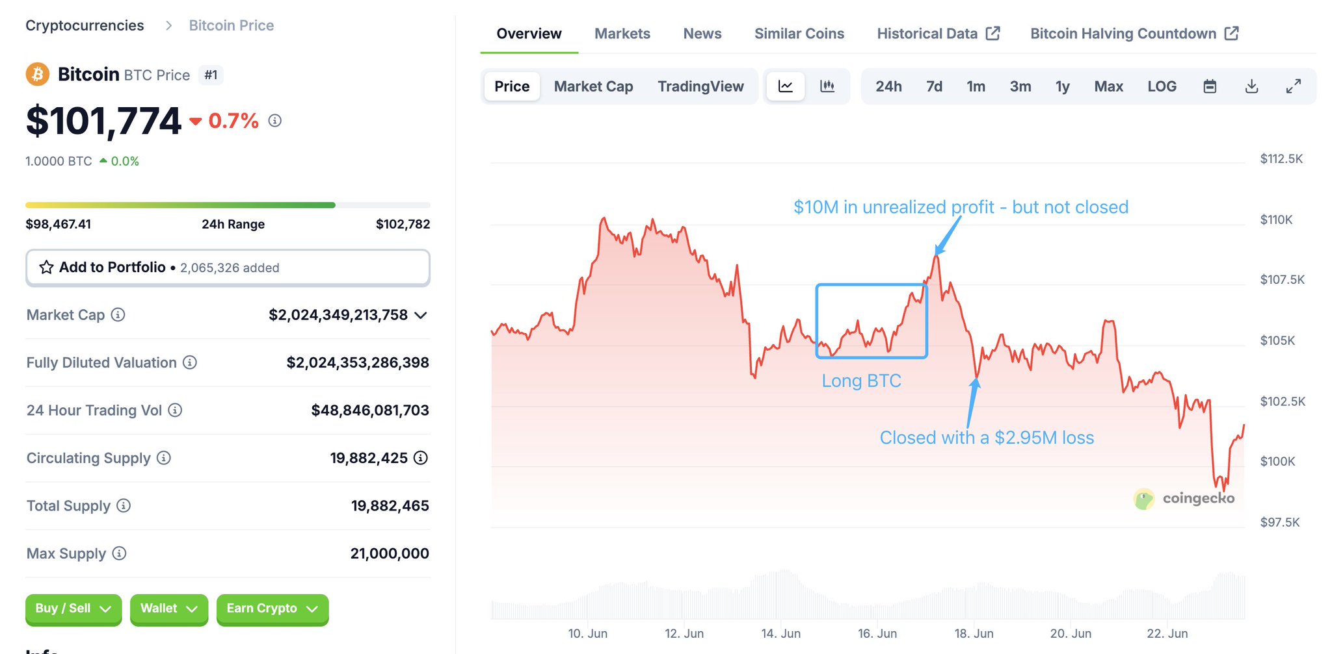Open Fully Diluted Valuation info icon
The width and height of the screenshot is (1332, 654).
click(x=190, y=362)
